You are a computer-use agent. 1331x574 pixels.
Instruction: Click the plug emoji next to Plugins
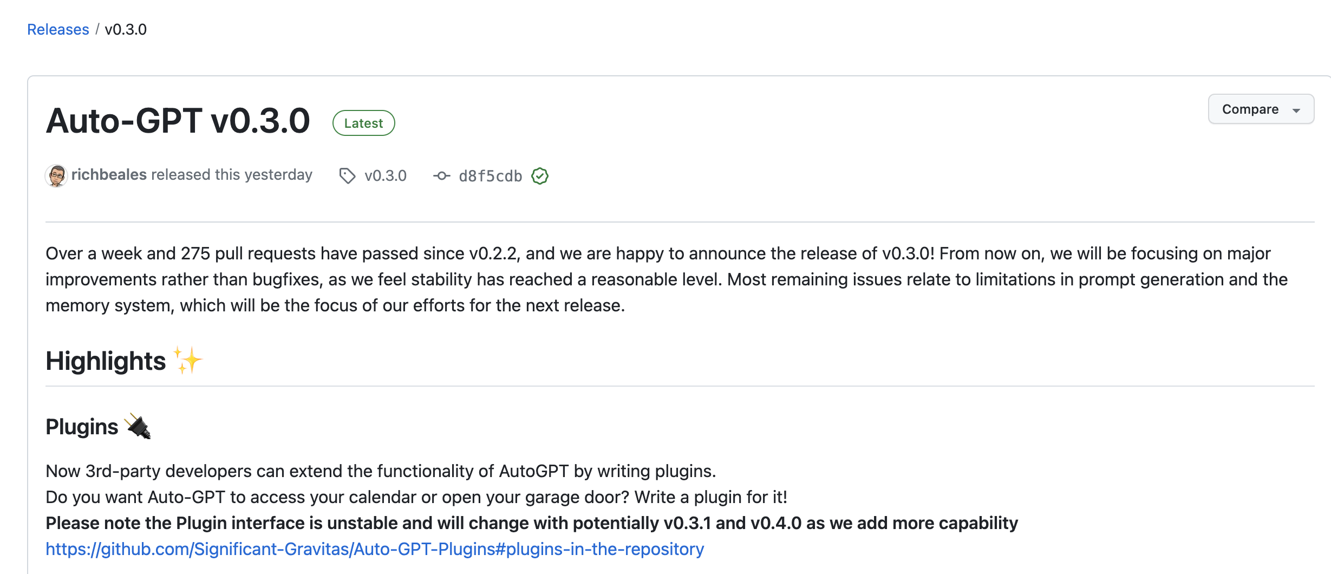pos(138,426)
